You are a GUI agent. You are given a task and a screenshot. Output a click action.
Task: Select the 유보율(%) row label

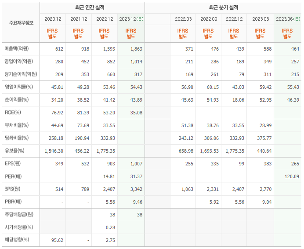pos(14,151)
